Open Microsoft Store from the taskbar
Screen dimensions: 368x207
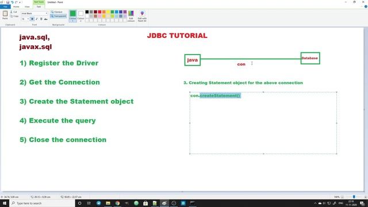point(145,203)
